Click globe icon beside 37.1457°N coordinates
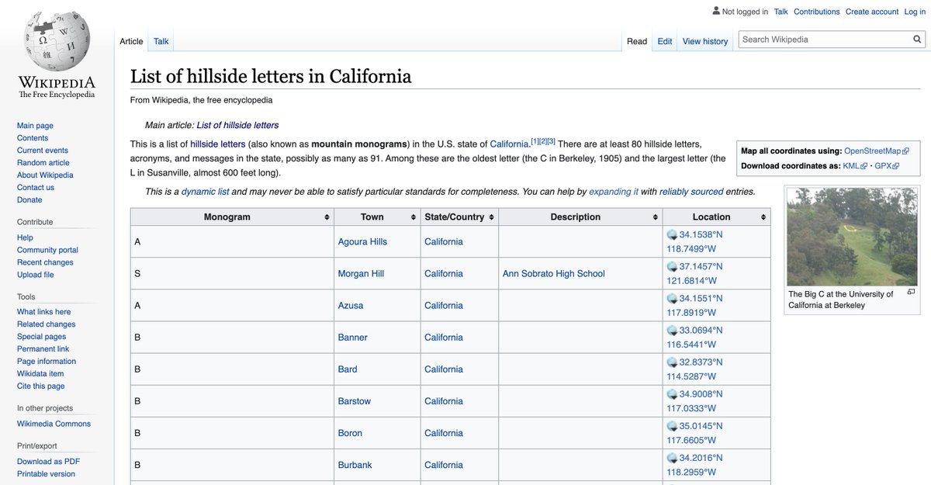 pos(672,266)
